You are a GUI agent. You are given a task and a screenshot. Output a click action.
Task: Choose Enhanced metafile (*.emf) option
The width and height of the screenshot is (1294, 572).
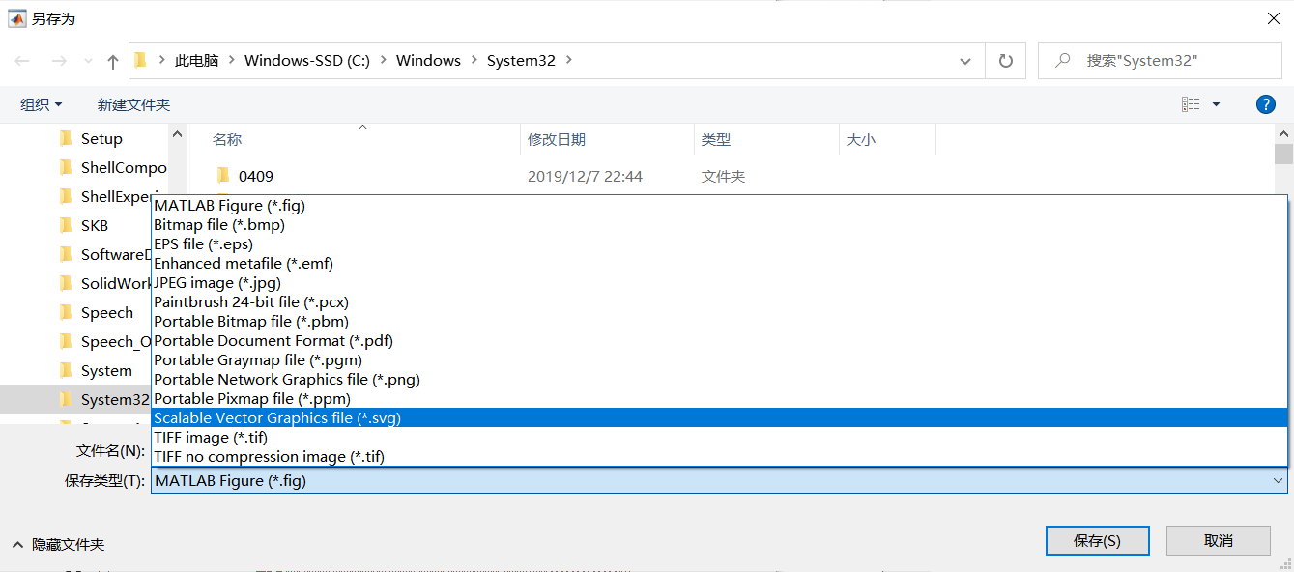(x=719, y=263)
